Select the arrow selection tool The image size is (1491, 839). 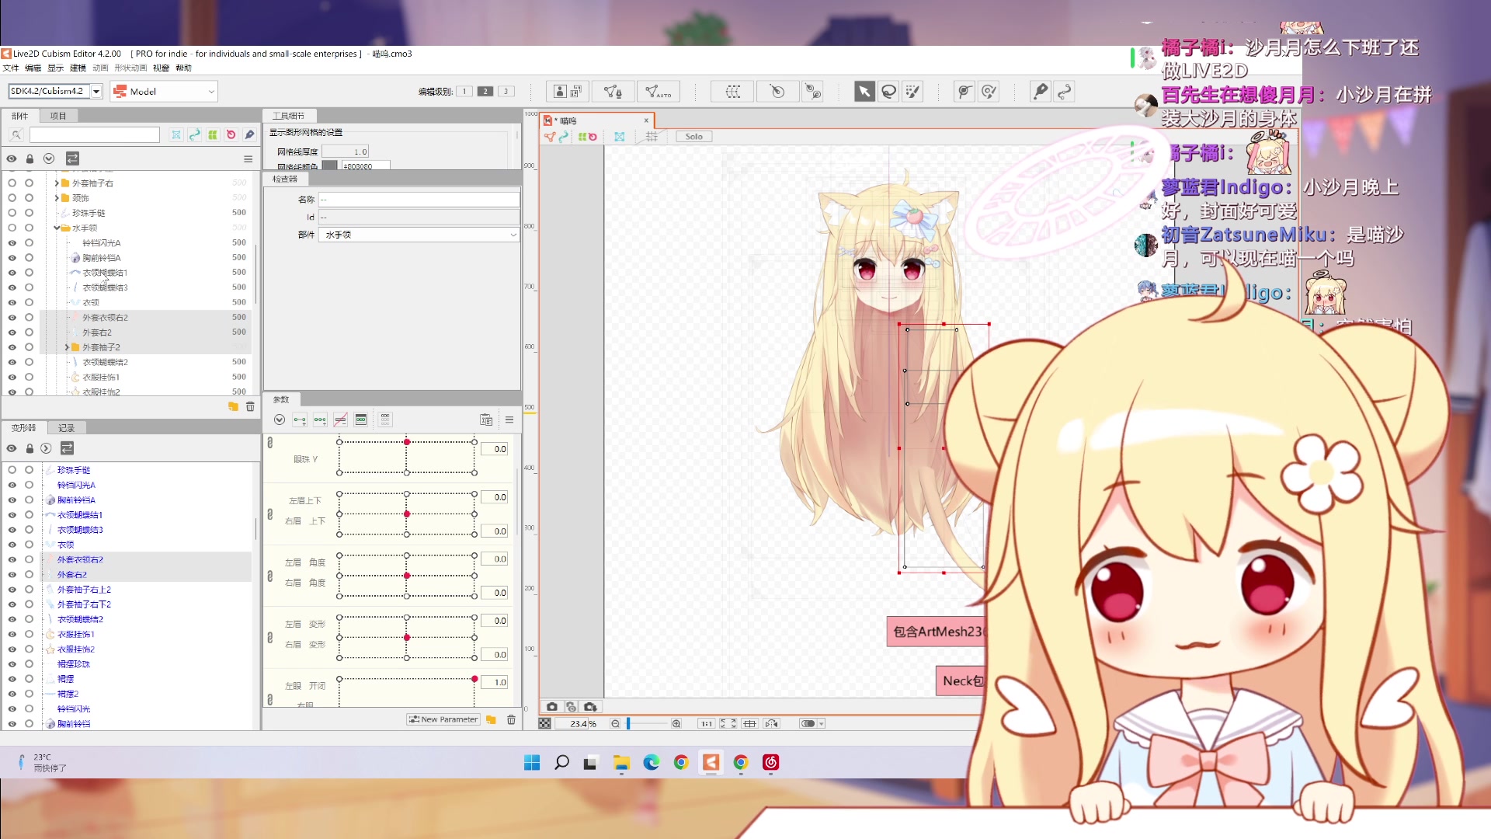click(x=864, y=92)
